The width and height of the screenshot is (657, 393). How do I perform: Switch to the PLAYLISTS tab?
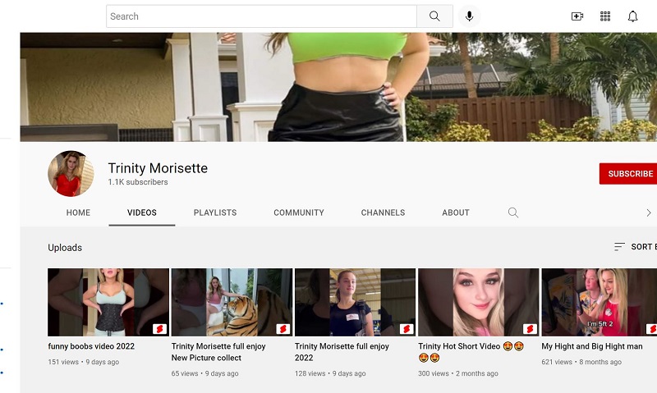pyautogui.click(x=215, y=212)
